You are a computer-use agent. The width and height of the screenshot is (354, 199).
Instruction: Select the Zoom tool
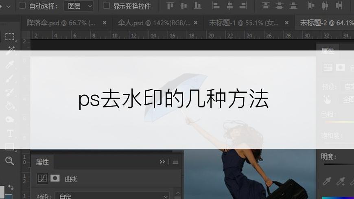[10, 161]
